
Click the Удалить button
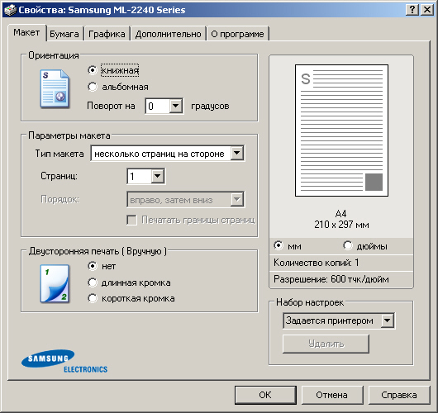[326, 344]
